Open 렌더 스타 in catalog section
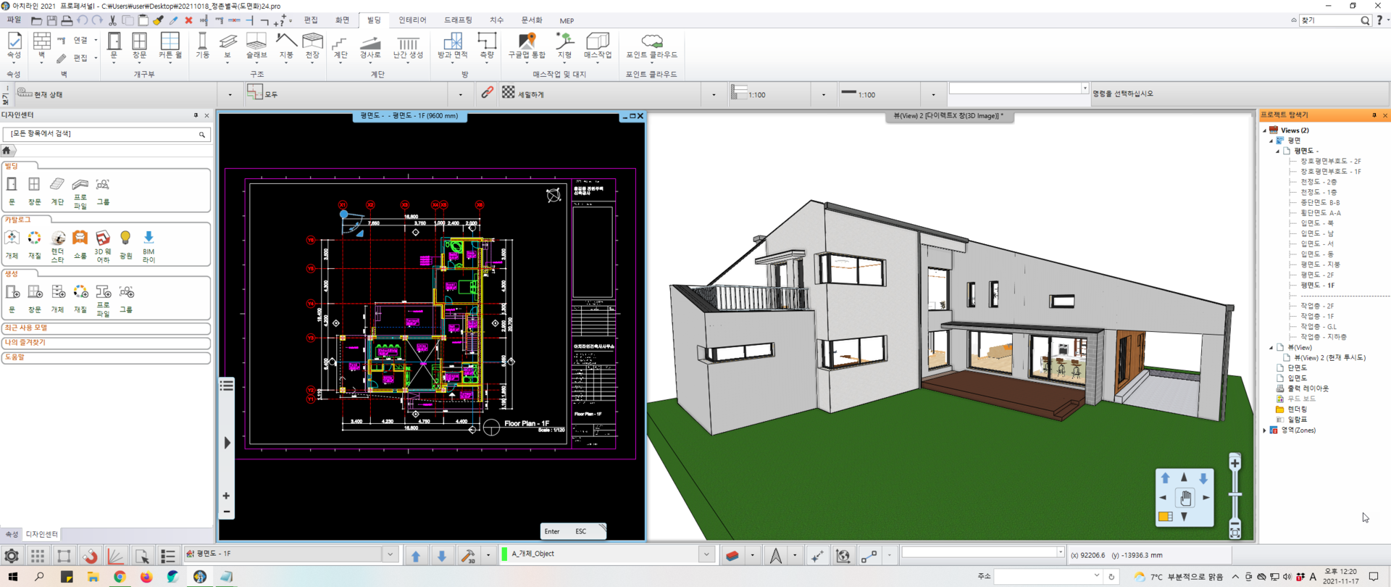This screenshot has width=1391, height=587. 58,246
